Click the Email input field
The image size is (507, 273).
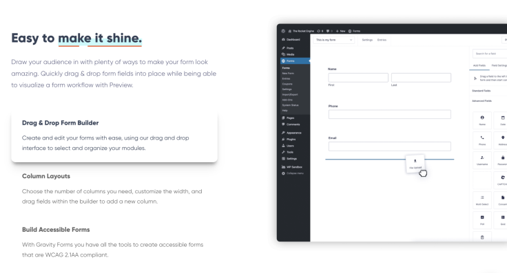point(390,146)
